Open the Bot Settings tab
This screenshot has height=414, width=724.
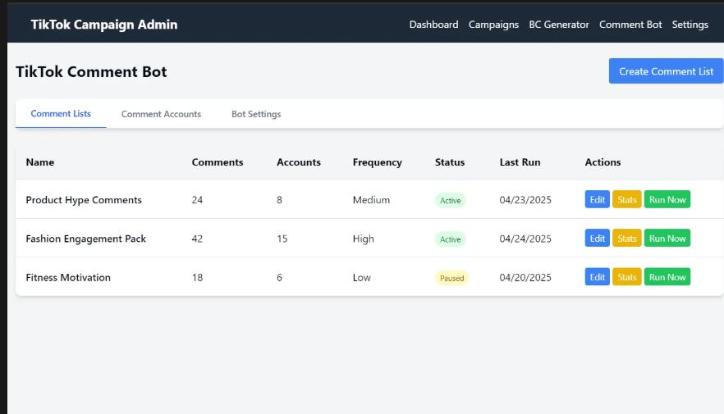click(256, 114)
